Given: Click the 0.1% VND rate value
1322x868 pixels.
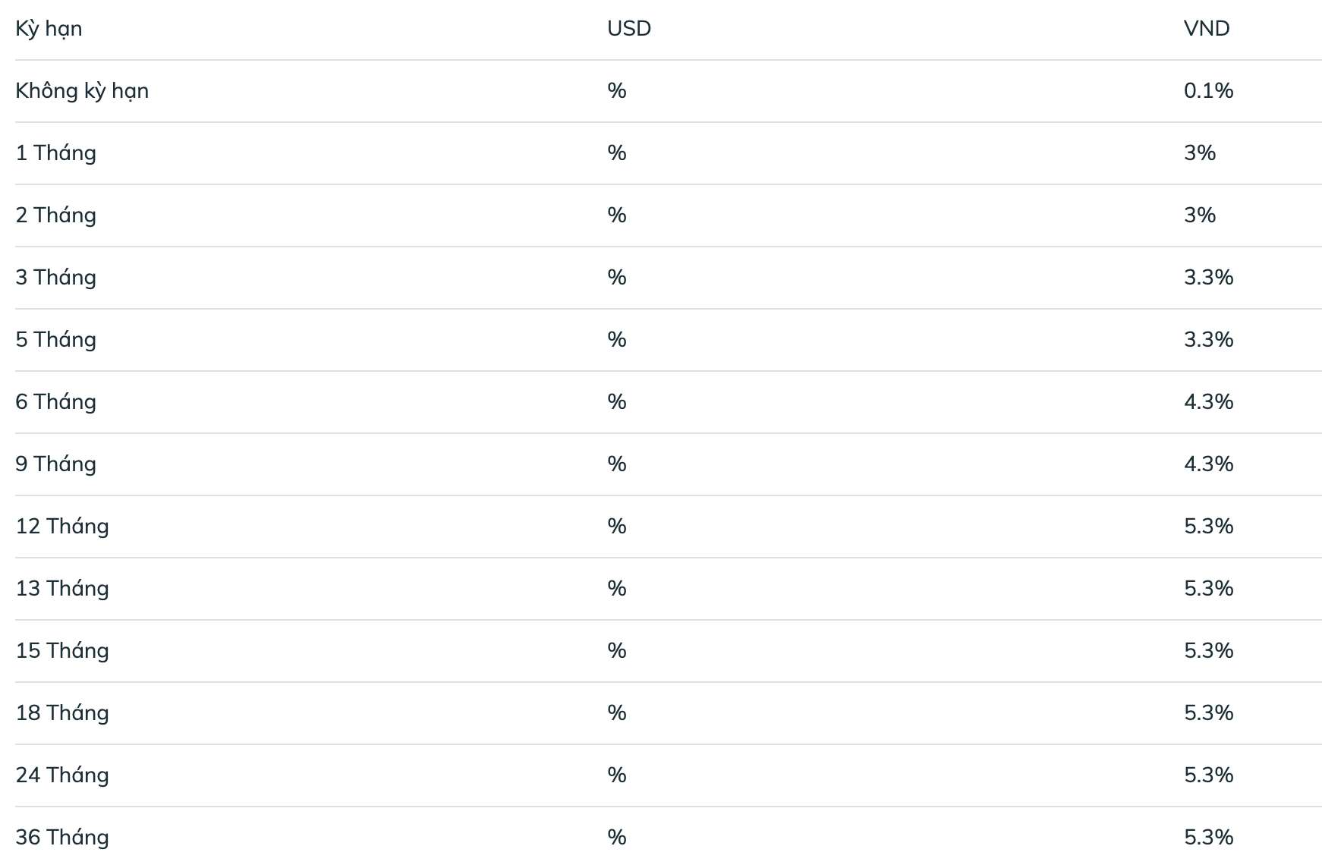Looking at the screenshot, I should (1208, 91).
